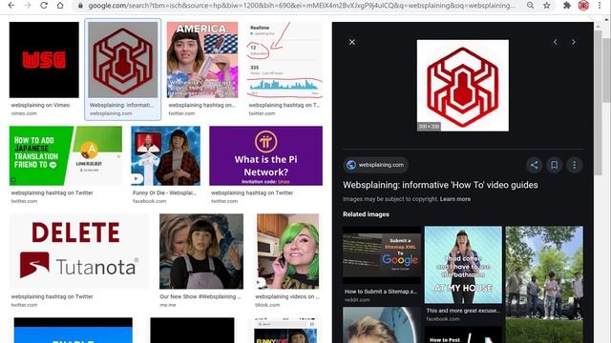Click 'Funny Or Die - Websplai...' caption

point(164,192)
